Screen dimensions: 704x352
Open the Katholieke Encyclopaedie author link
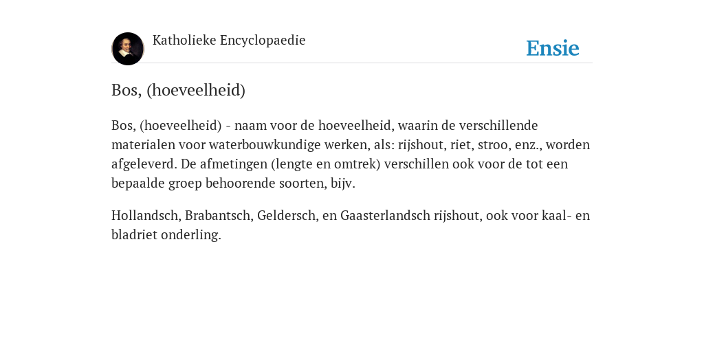pyautogui.click(x=229, y=41)
